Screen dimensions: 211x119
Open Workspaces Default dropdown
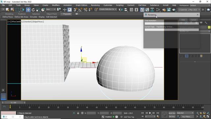(200, 5)
